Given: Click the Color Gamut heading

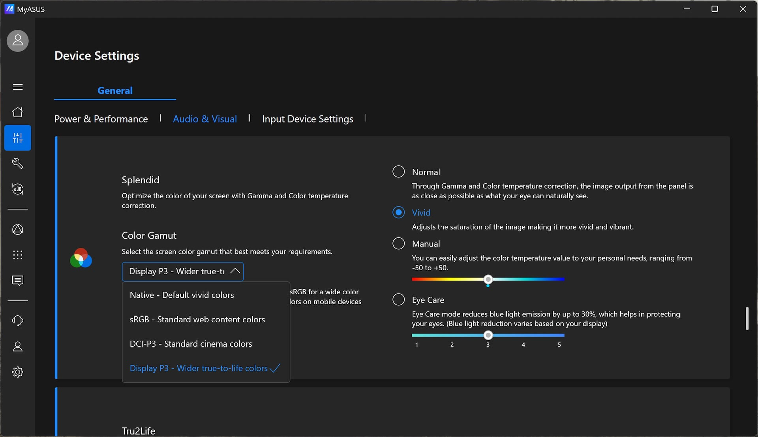Looking at the screenshot, I should pos(149,235).
